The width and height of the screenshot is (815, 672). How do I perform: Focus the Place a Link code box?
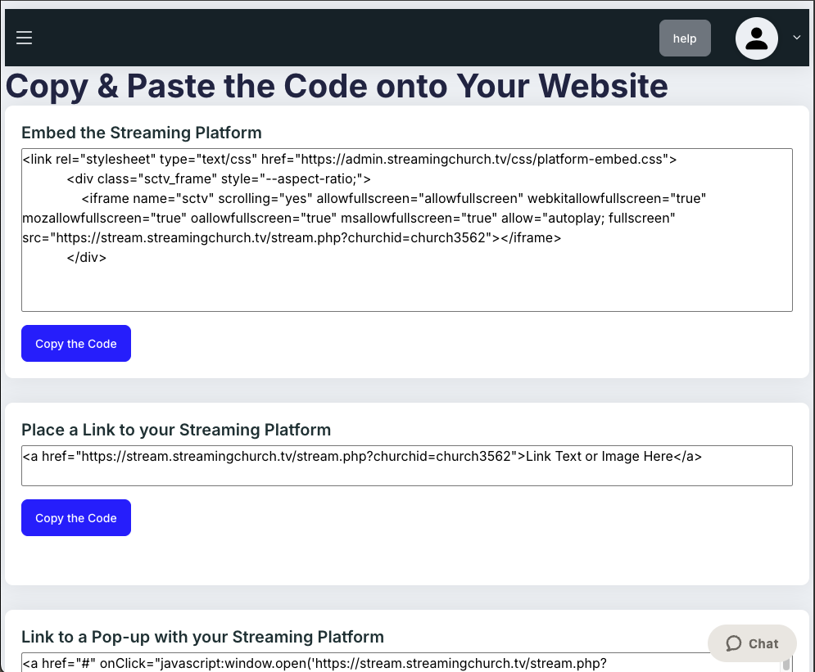click(406, 473)
